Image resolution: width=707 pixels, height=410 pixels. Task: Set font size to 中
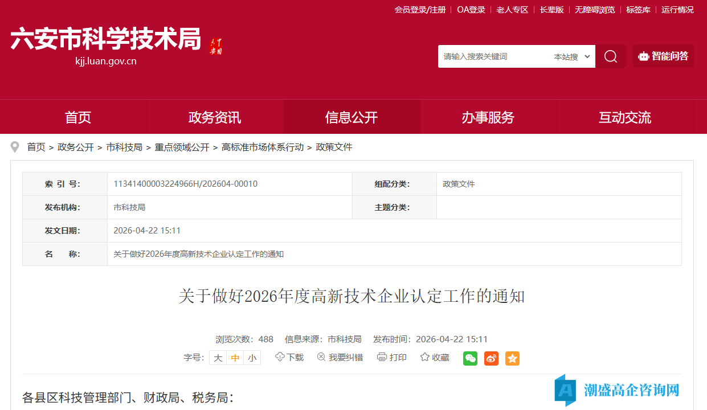pyautogui.click(x=235, y=358)
